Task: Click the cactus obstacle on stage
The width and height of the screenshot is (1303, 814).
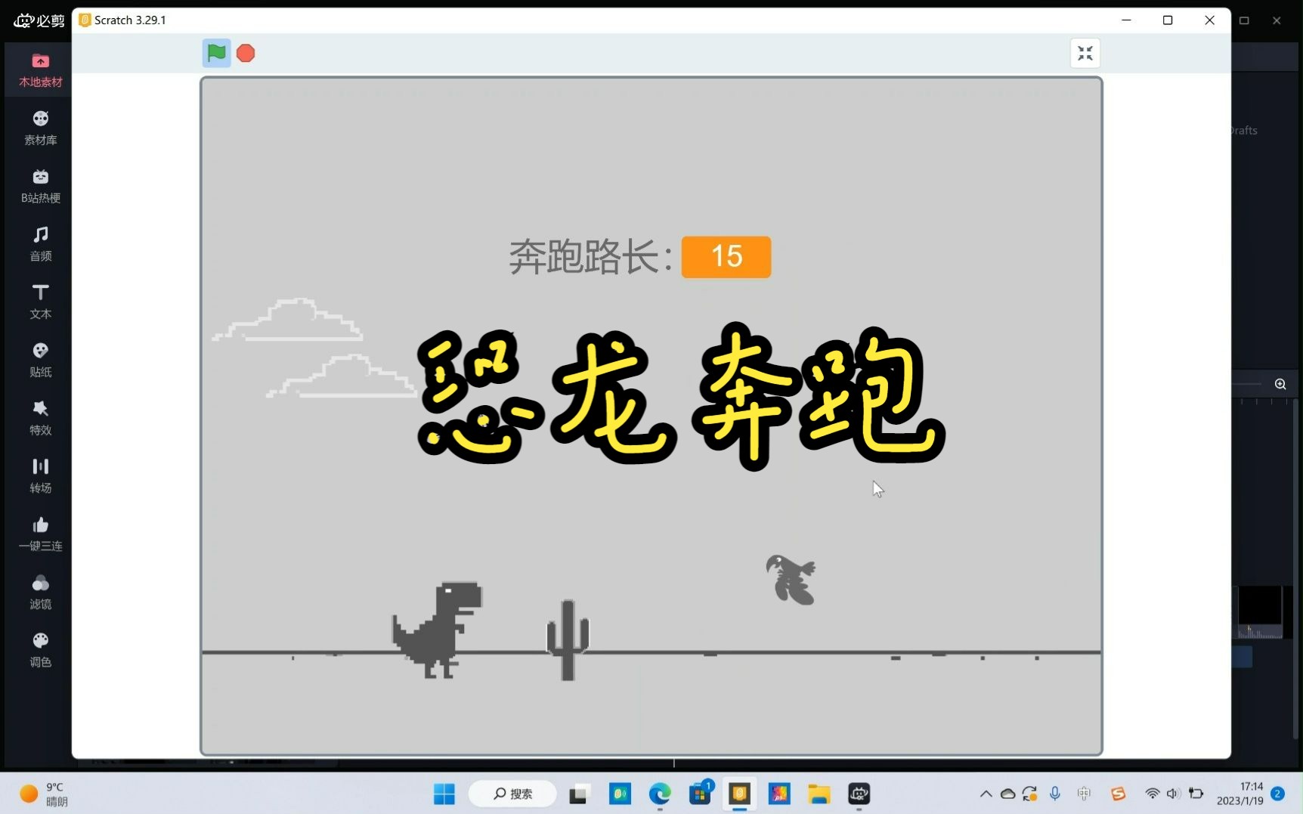Action: click(568, 639)
